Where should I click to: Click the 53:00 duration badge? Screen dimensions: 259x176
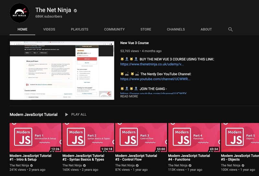[161, 149]
